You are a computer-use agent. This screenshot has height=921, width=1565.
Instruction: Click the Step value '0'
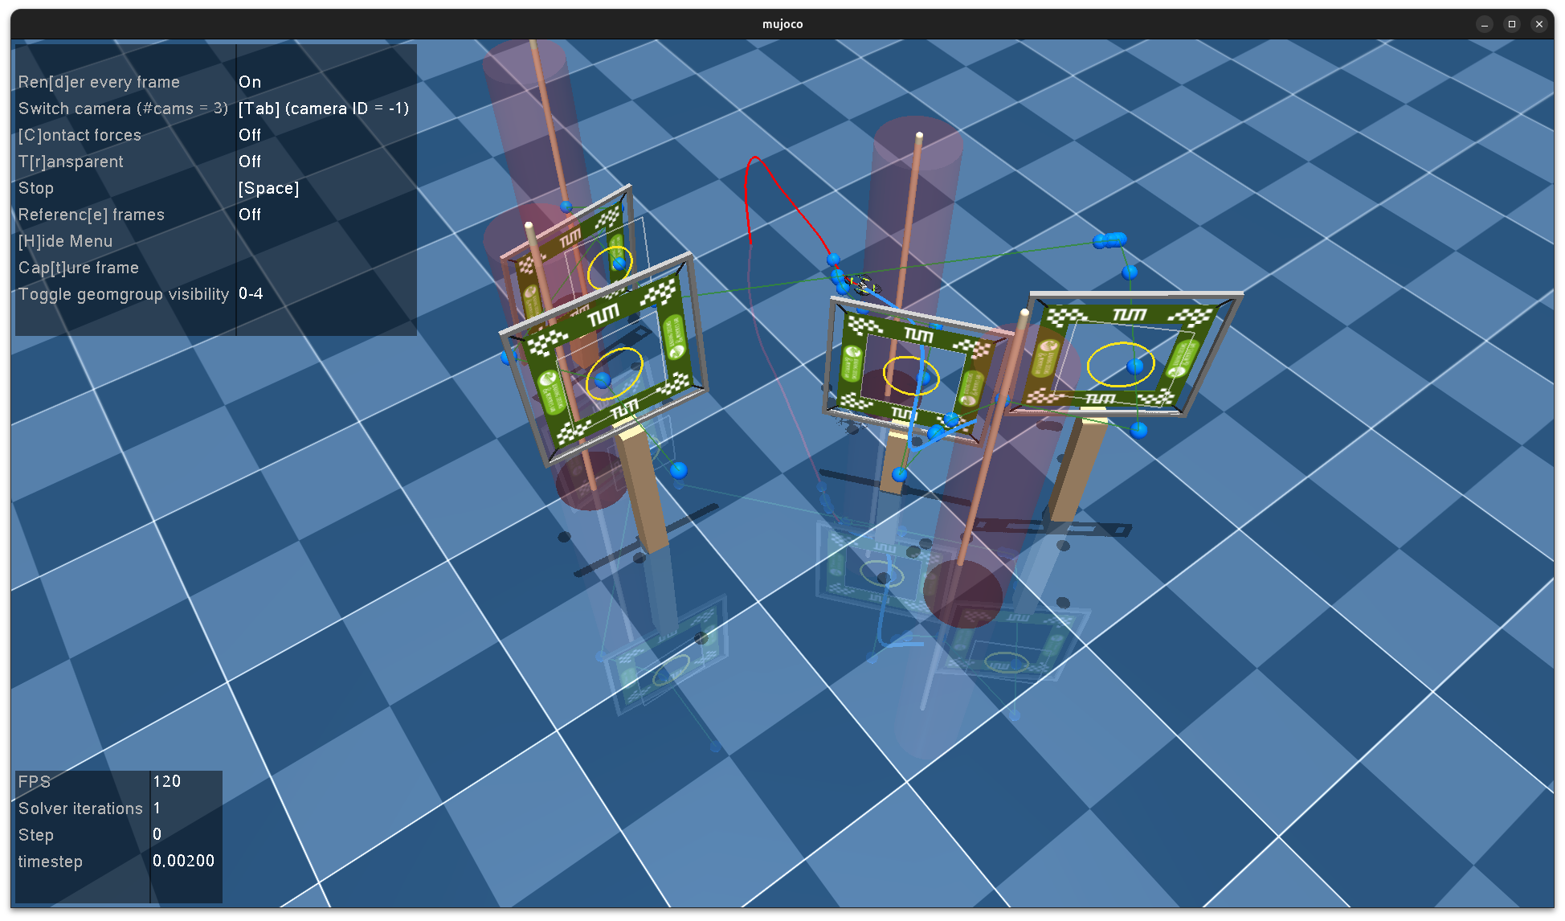(x=157, y=834)
